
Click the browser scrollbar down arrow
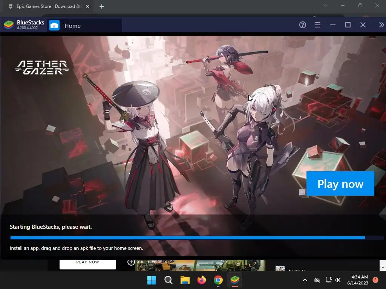tap(383, 268)
